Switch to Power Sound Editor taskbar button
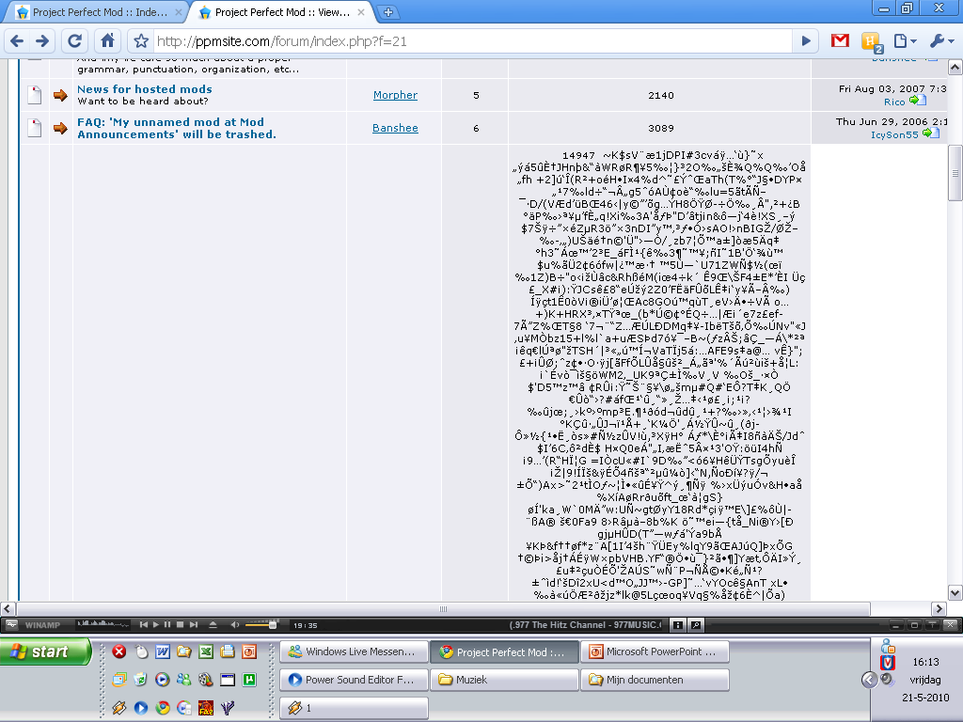963x722 pixels. point(354,680)
